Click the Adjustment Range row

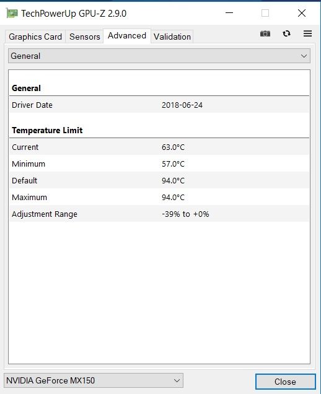(x=159, y=214)
